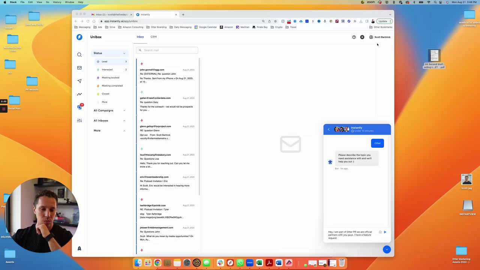Open WhatsApp from the Dock
Screen dimensions: 480x270
pyautogui.click(x=240, y=263)
